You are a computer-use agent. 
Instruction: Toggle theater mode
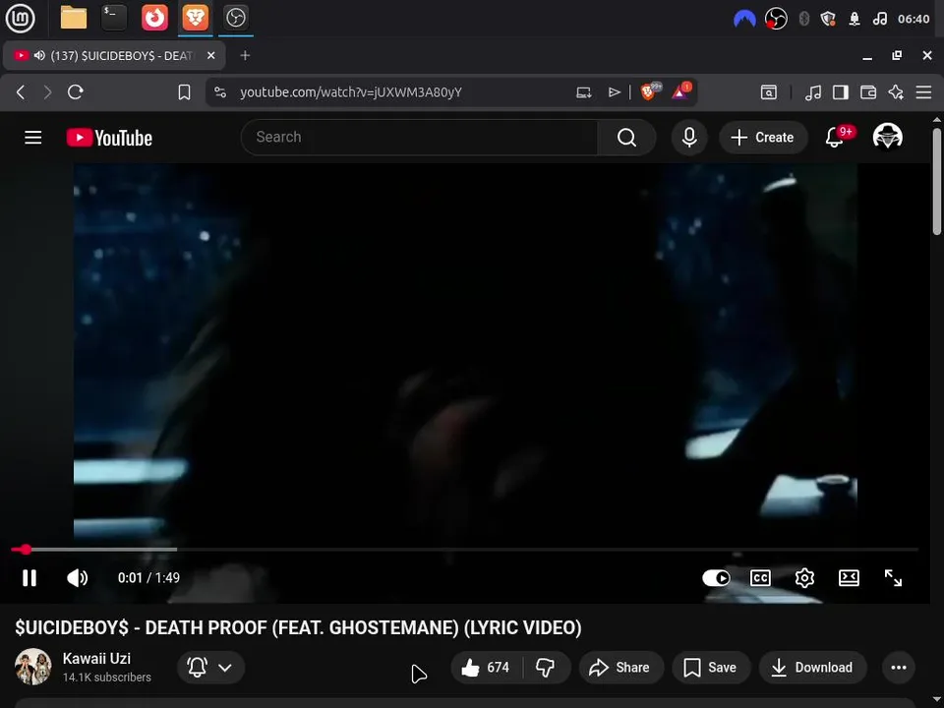(x=849, y=578)
